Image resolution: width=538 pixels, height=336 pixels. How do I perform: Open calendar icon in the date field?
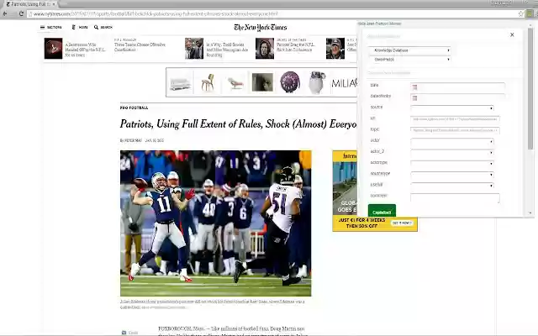pos(414,87)
